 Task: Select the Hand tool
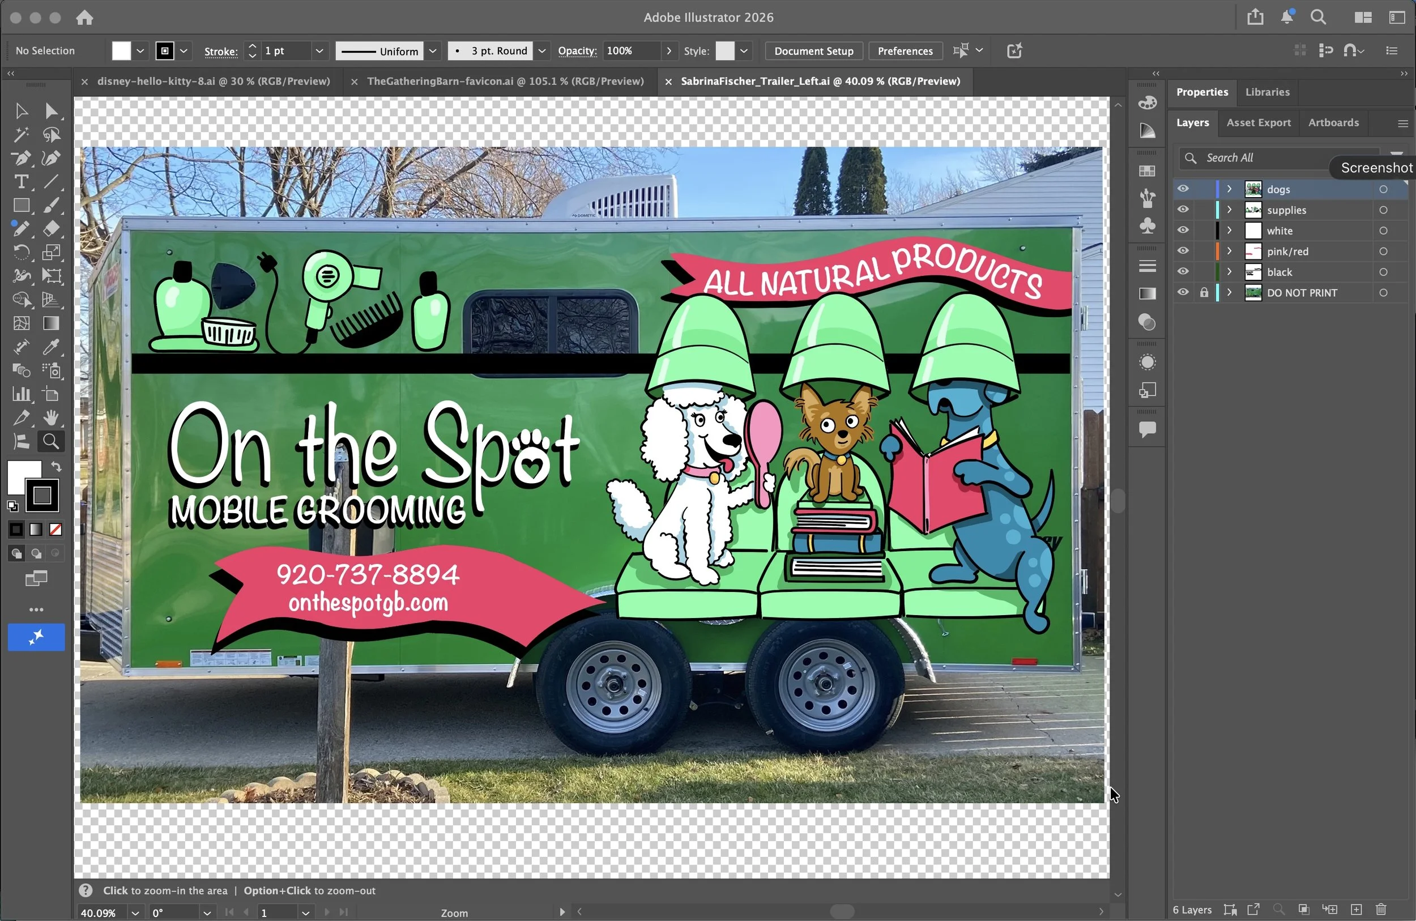click(51, 417)
